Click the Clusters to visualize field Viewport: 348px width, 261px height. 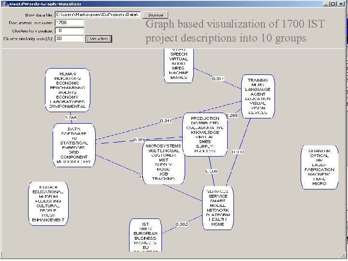coord(70,30)
